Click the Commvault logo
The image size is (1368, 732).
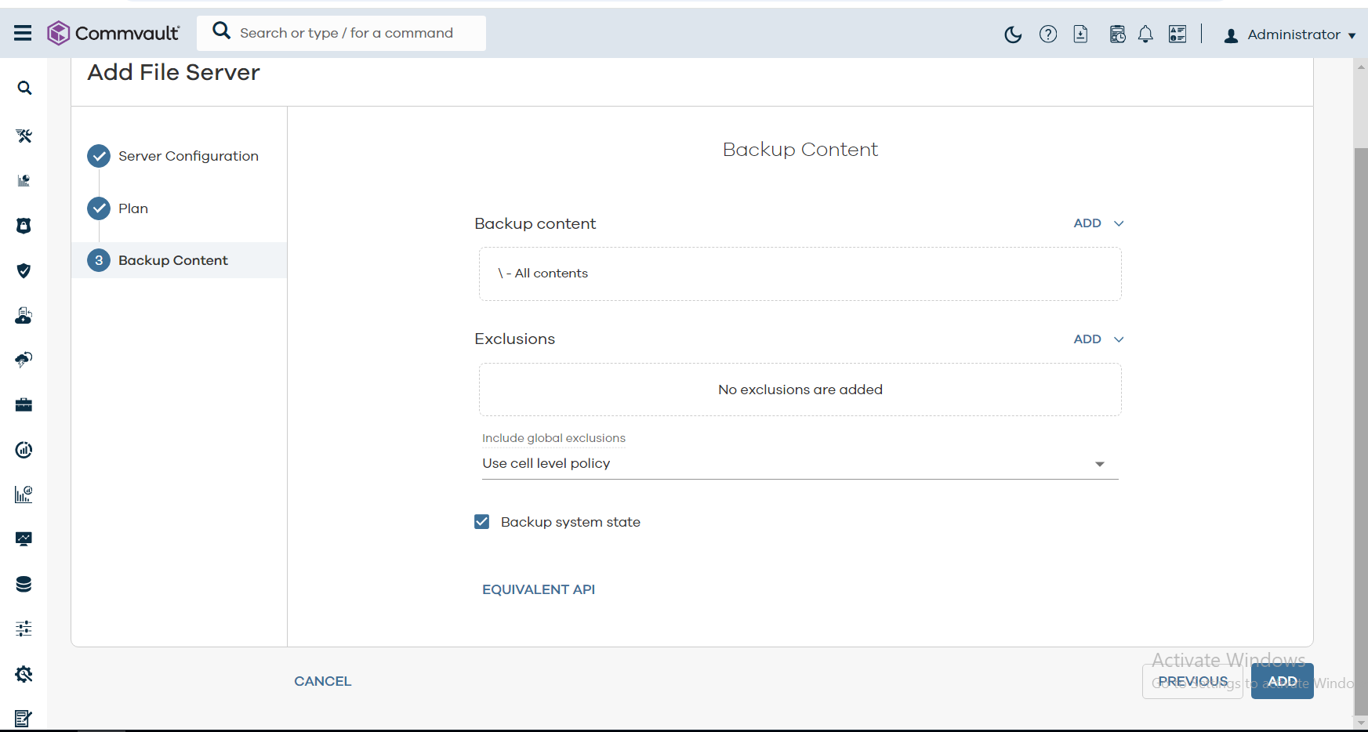click(x=114, y=33)
